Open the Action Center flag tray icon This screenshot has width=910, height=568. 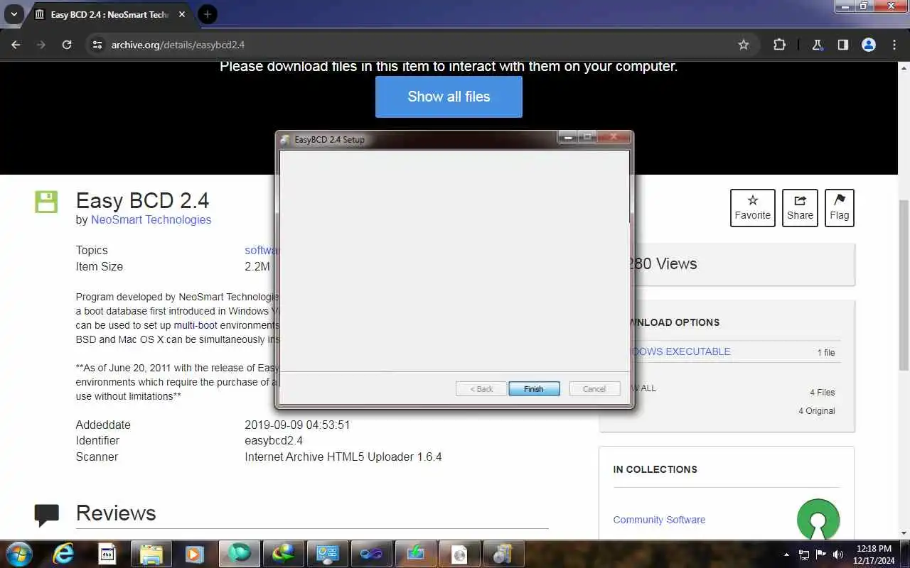[x=821, y=555]
